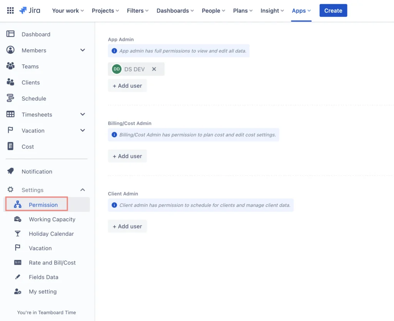Click the info icon in App Admin banner
Image resolution: width=394 pixels, height=321 pixels.
114,51
